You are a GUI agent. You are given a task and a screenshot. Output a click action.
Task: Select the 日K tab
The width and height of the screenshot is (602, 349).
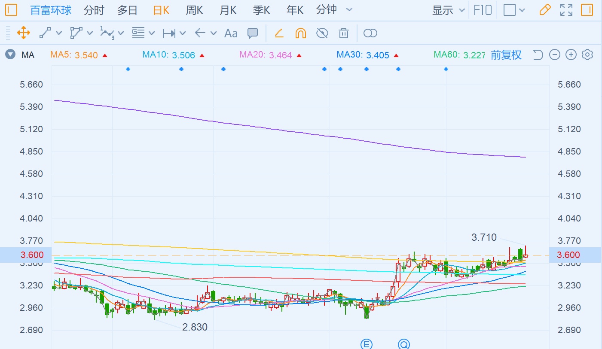coord(161,10)
